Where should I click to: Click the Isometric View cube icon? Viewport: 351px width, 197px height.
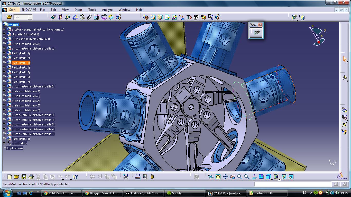[268, 176]
